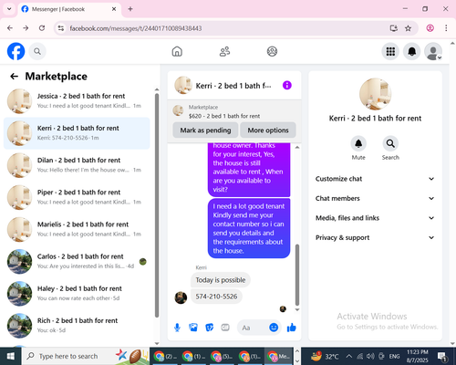This screenshot has height=365, width=456.
Task: Go to the Home feed icon
Action: [177, 51]
